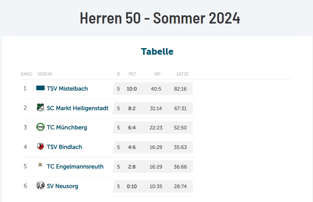Click the TC Münchberg club logo
Screen dimensions: 313x202
tap(40, 127)
